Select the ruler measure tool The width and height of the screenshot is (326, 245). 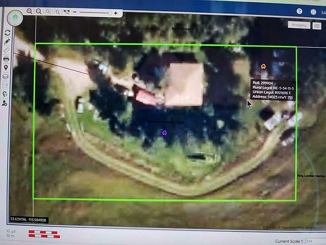click(x=6, y=50)
